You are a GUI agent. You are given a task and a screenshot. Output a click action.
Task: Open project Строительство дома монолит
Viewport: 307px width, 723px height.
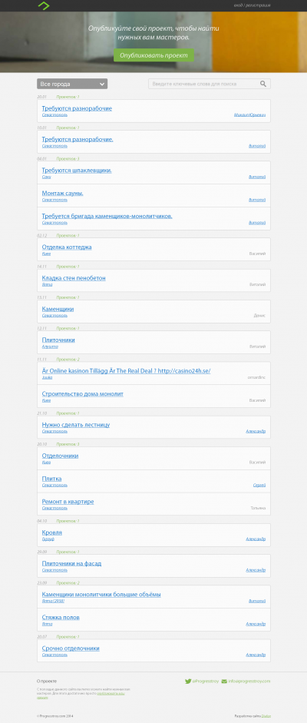[82, 394]
